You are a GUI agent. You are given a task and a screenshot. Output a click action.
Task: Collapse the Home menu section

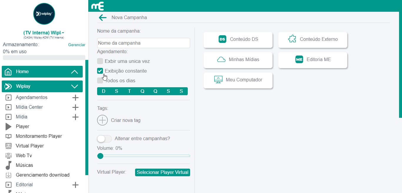74,72
